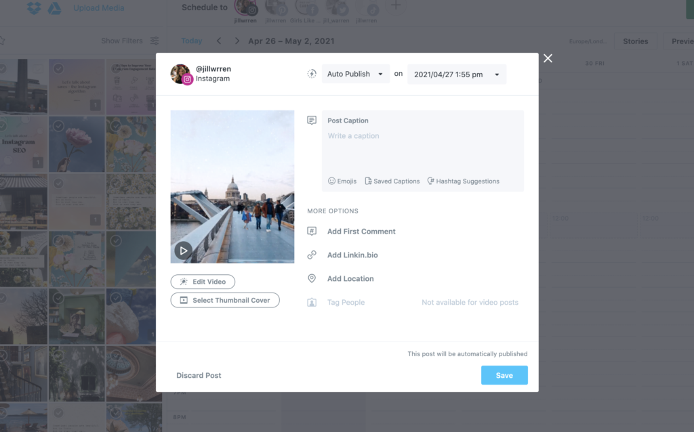The width and height of the screenshot is (694, 432).
Task: Select the Instagram SEO thumbnail in library
Action: pyautogui.click(x=24, y=144)
